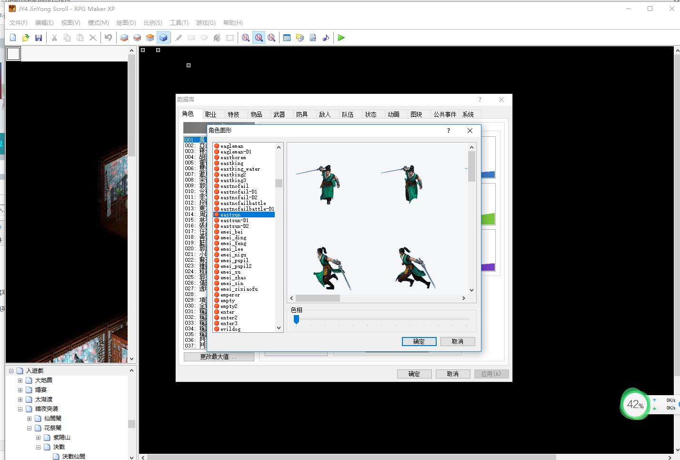Click the Undo arrow in the toolbar
Image resolution: width=680 pixels, height=460 pixels.
[x=109, y=38]
